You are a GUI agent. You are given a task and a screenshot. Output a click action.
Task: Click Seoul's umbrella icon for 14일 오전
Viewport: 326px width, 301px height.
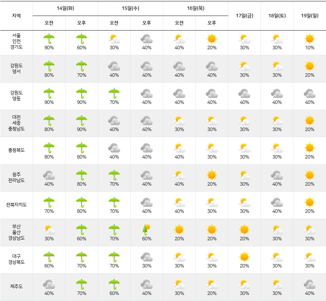click(49, 39)
